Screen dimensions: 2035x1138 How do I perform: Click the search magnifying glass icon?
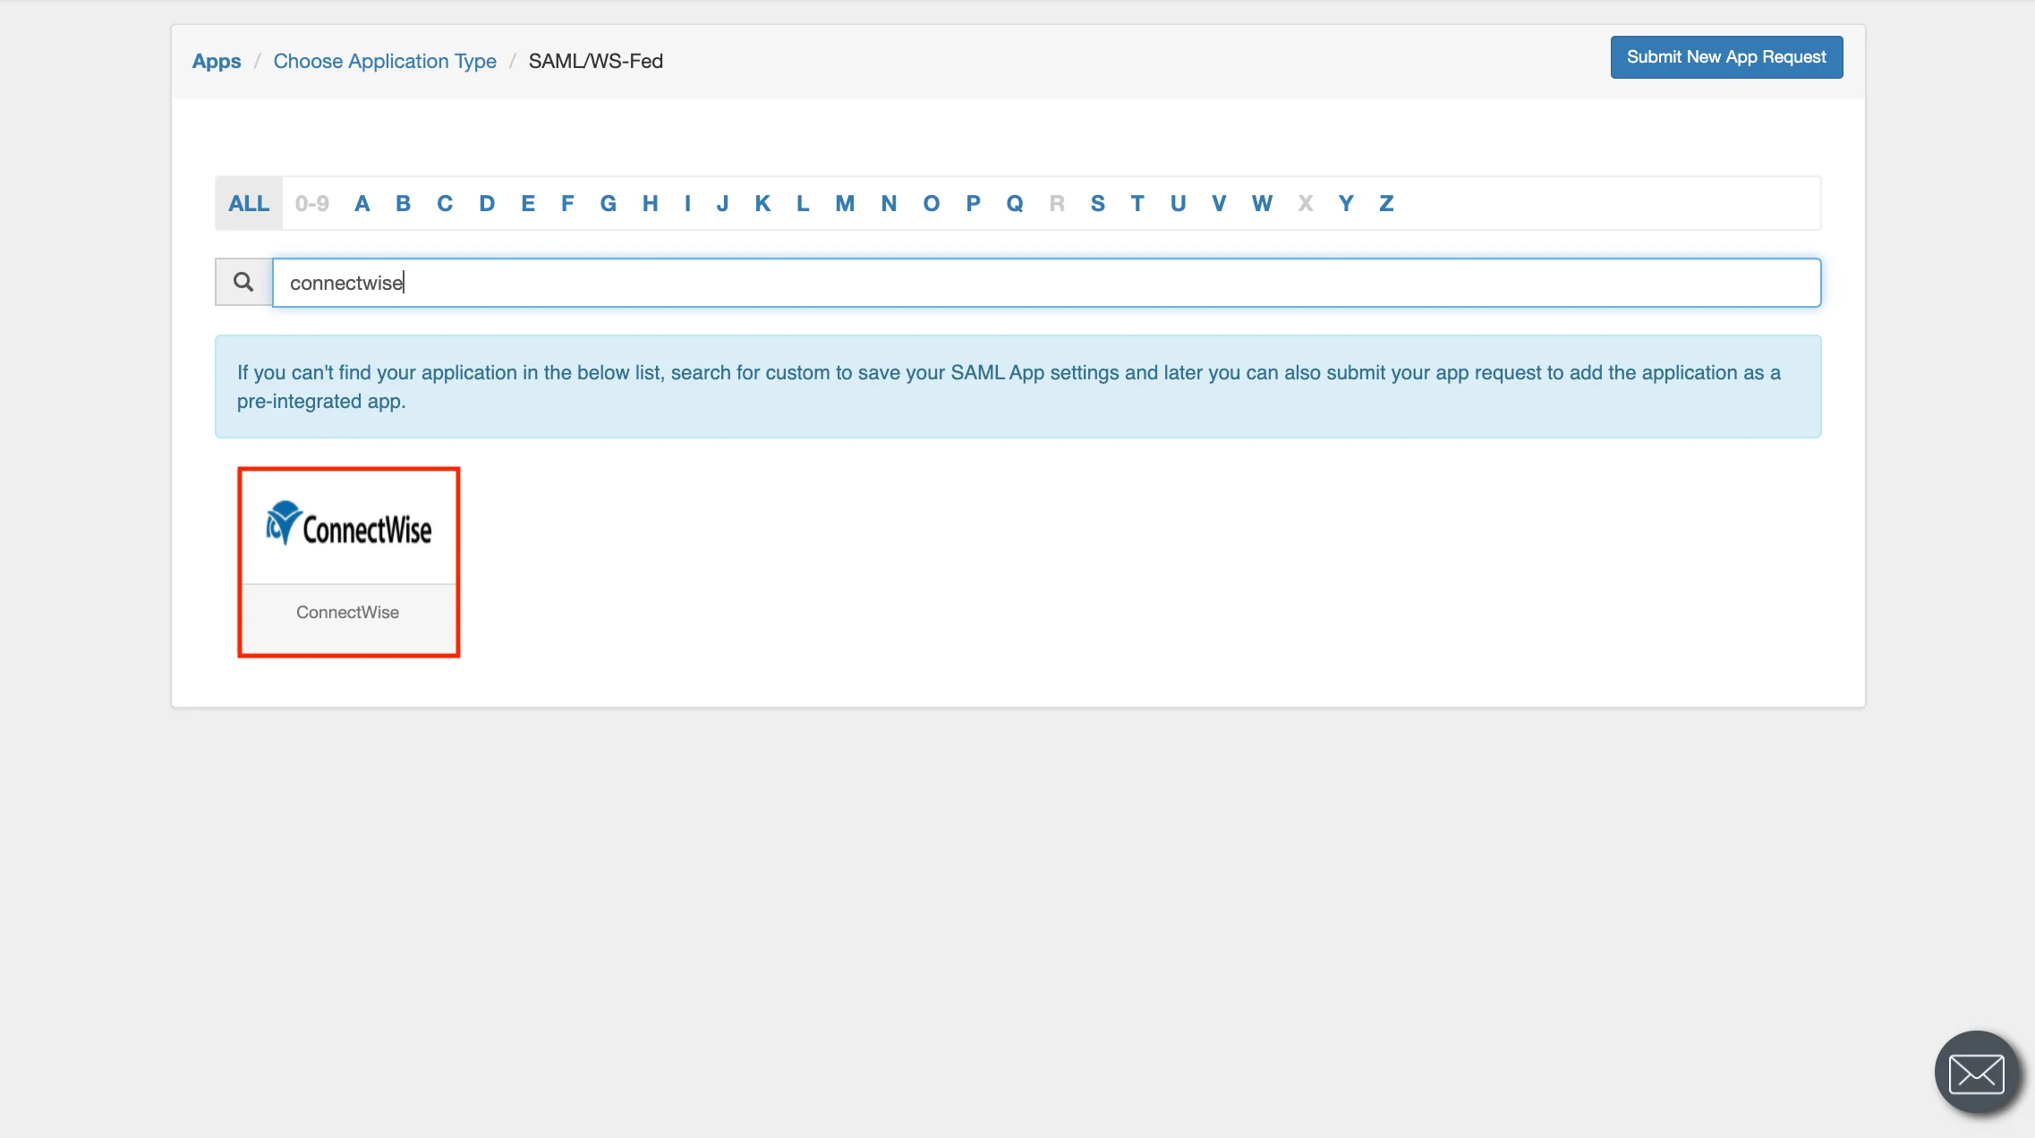[243, 283]
